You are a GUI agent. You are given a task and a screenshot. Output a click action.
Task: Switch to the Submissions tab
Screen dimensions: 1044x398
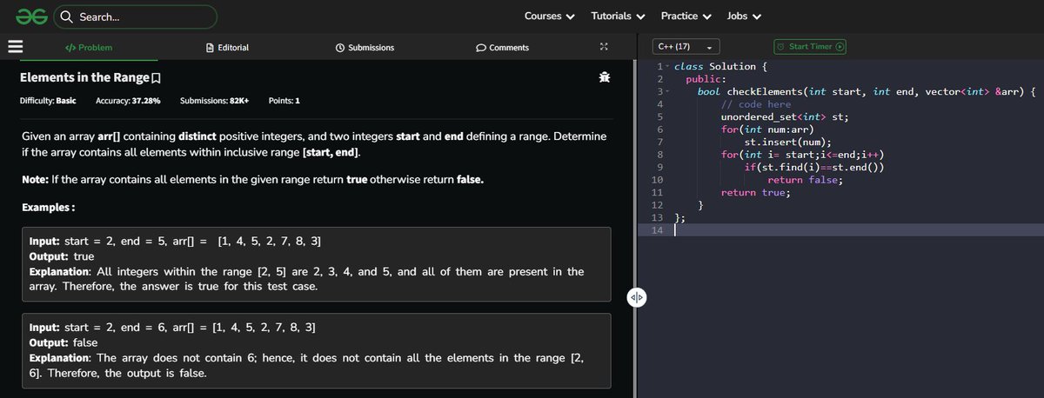(x=365, y=47)
